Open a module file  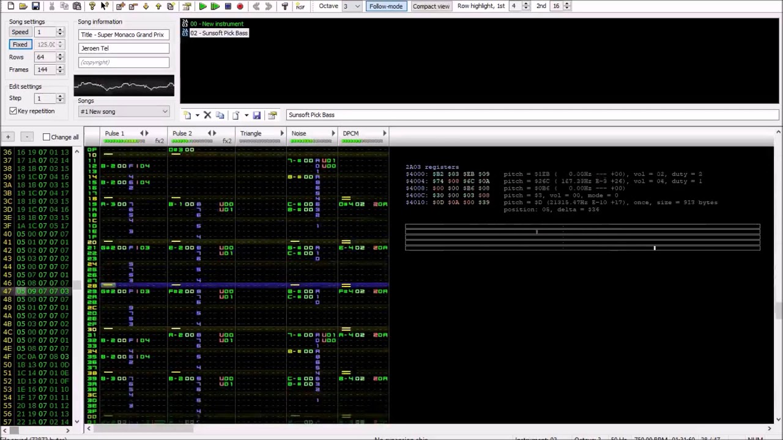[23, 6]
